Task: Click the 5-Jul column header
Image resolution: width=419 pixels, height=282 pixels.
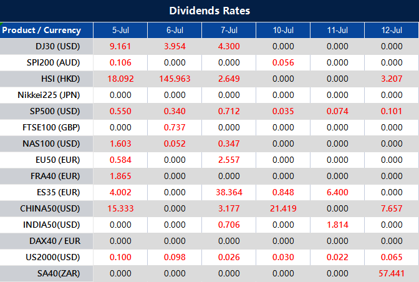Action: pyautogui.click(x=120, y=30)
